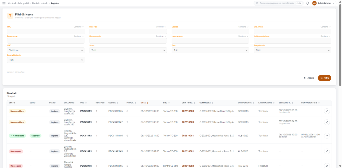This screenshot has height=168, width=342.
Task: Click into the Lavorazione filter field
Action: click(210, 41)
